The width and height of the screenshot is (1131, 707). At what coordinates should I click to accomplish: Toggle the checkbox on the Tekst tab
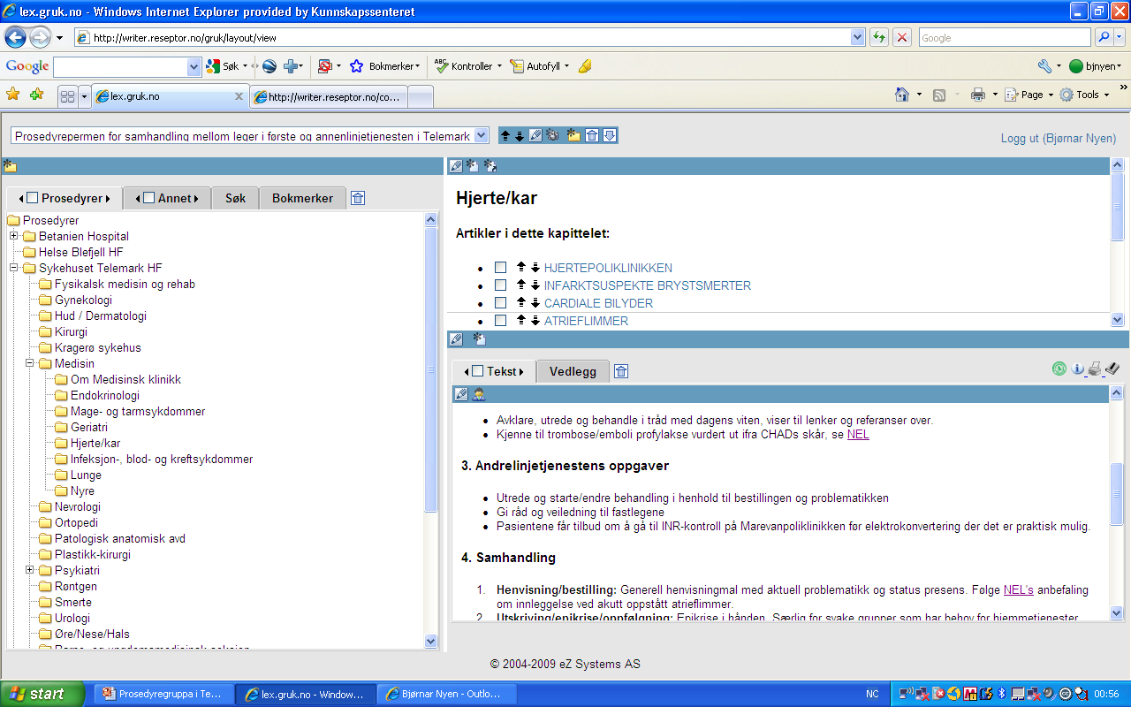tap(478, 371)
